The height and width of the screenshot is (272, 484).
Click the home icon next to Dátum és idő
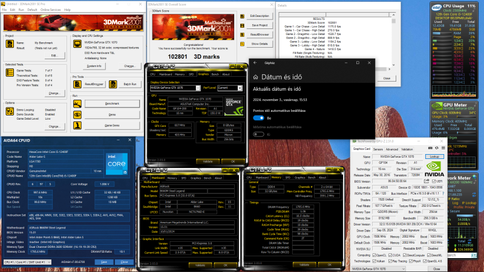point(255,77)
